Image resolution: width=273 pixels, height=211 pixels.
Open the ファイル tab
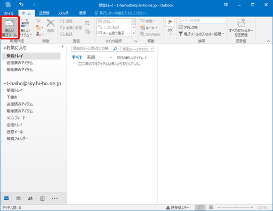[9, 13]
